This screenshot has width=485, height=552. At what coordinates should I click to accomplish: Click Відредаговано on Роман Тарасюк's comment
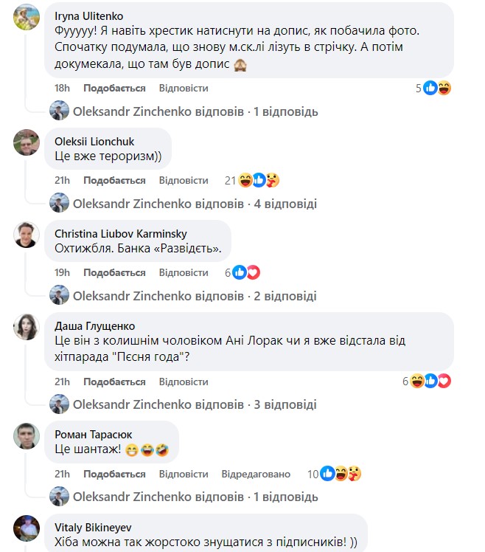pos(256,474)
